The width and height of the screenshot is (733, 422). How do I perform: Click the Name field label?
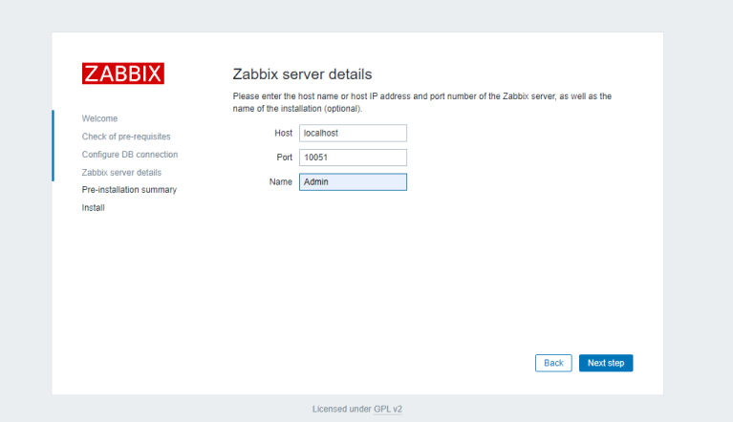[280, 182]
